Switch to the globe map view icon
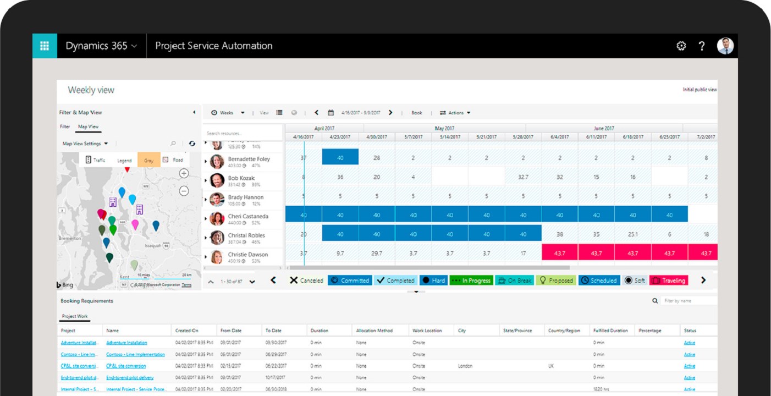771x396 pixels. pos(294,113)
